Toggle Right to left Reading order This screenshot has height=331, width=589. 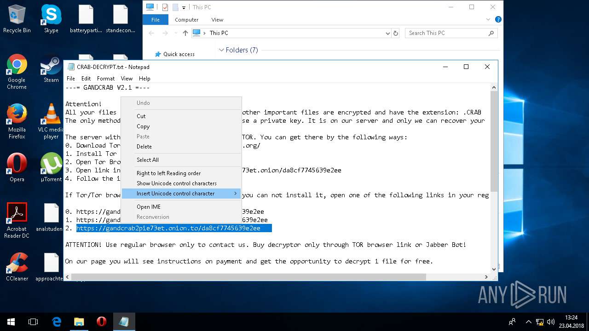coord(181,173)
